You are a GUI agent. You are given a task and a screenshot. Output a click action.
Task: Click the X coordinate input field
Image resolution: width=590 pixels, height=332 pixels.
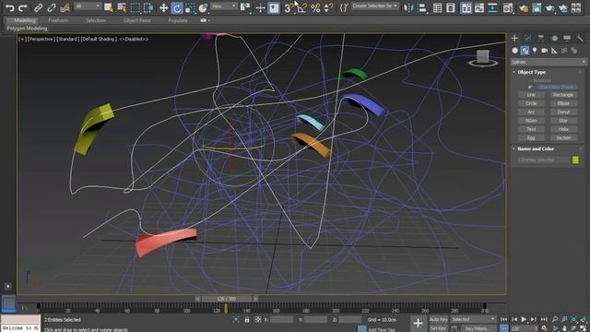click(282, 320)
